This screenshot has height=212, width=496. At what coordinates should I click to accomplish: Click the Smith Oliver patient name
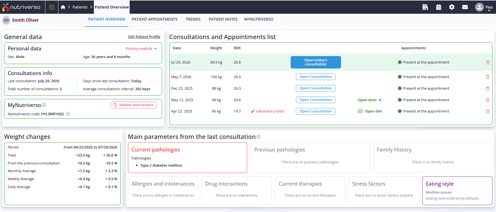[x=25, y=20]
